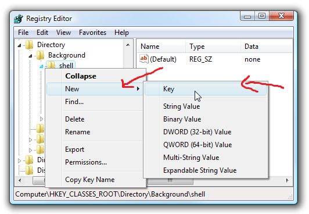Open the File menu
Viewport: 309px width, 214px height.
pos(23,33)
